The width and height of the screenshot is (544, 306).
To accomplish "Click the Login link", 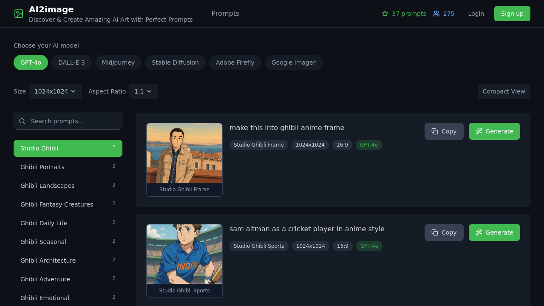I will pyautogui.click(x=476, y=13).
